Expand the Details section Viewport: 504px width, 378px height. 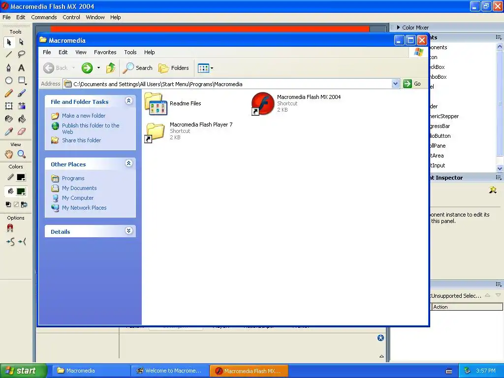(128, 231)
